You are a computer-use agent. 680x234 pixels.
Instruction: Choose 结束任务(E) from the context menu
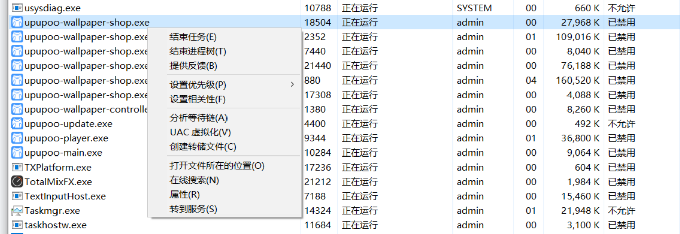[x=193, y=37]
